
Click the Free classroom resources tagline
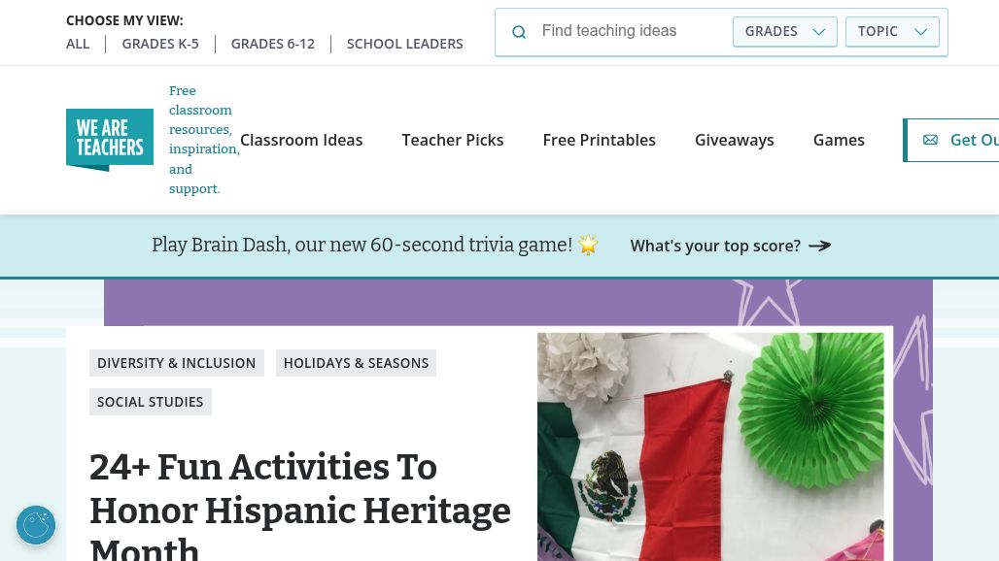pos(204,140)
